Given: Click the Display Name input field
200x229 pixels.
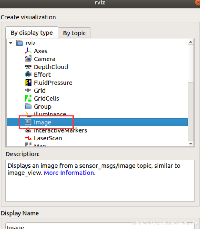Looking at the screenshot, I should pyautogui.click(x=100, y=226).
